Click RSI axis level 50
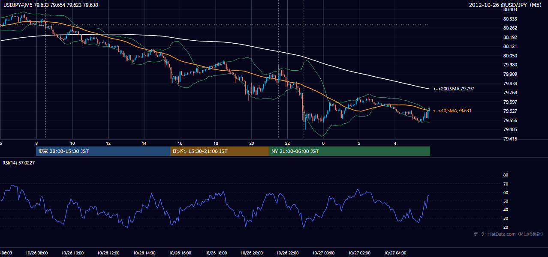Screen dimensions: 548x257 pos(506,201)
